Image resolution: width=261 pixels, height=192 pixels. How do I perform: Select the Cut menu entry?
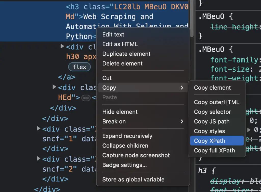tap(107, 78)
